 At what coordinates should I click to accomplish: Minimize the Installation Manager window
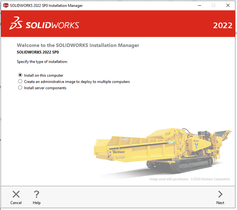point(200,6)
